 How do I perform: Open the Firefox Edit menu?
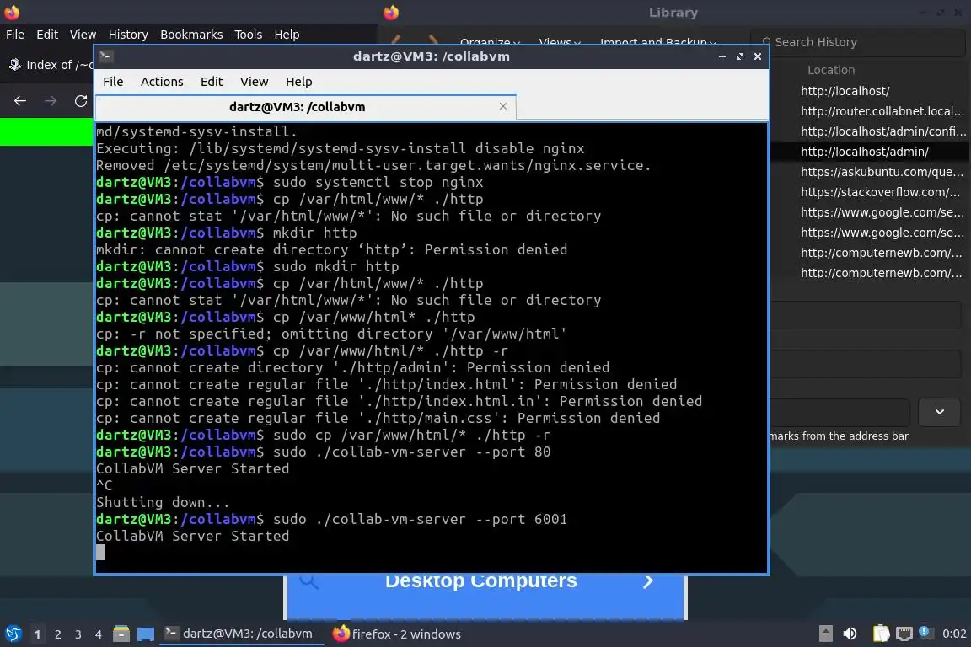tap(47, 35)
